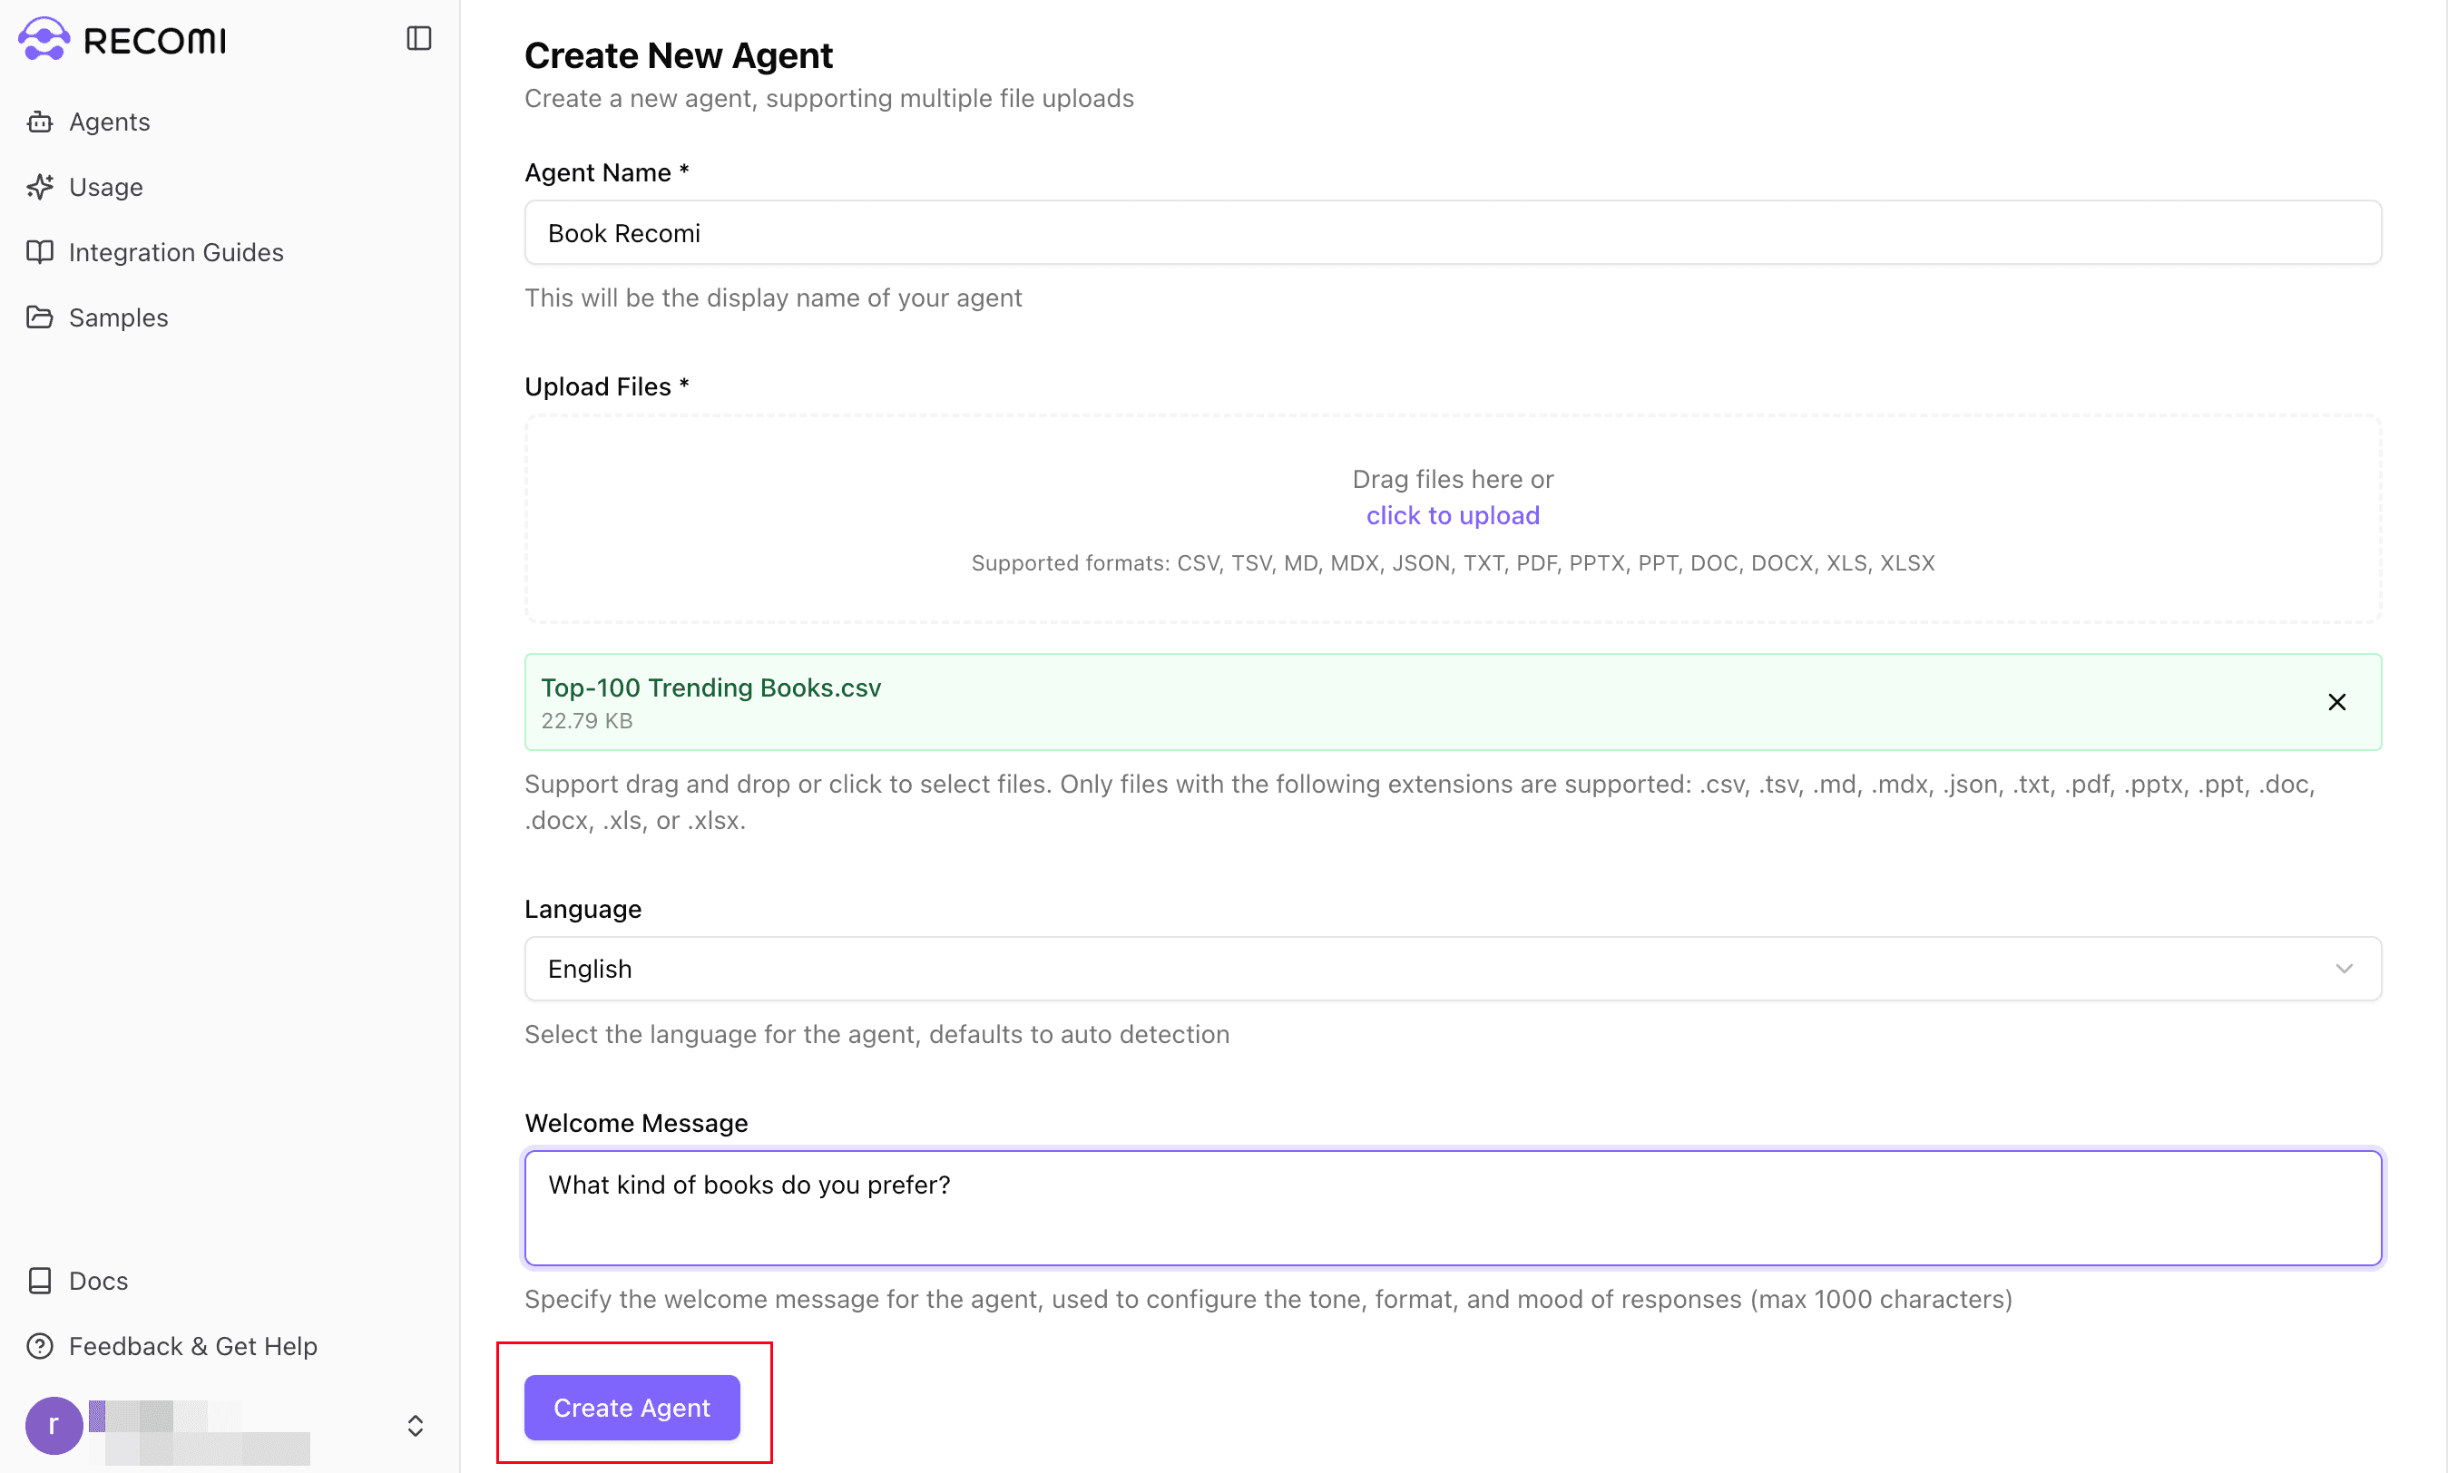
Task: Open the Usage menu item
Action: (105, 187)
